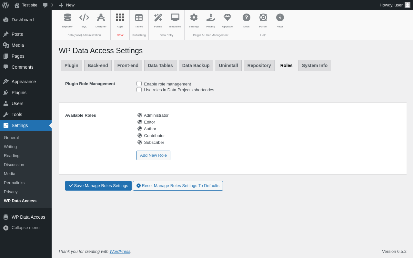Viewport: 413px width, 258px height.
Task: Click the Add New Role button
Action: (x=153, y=155)
